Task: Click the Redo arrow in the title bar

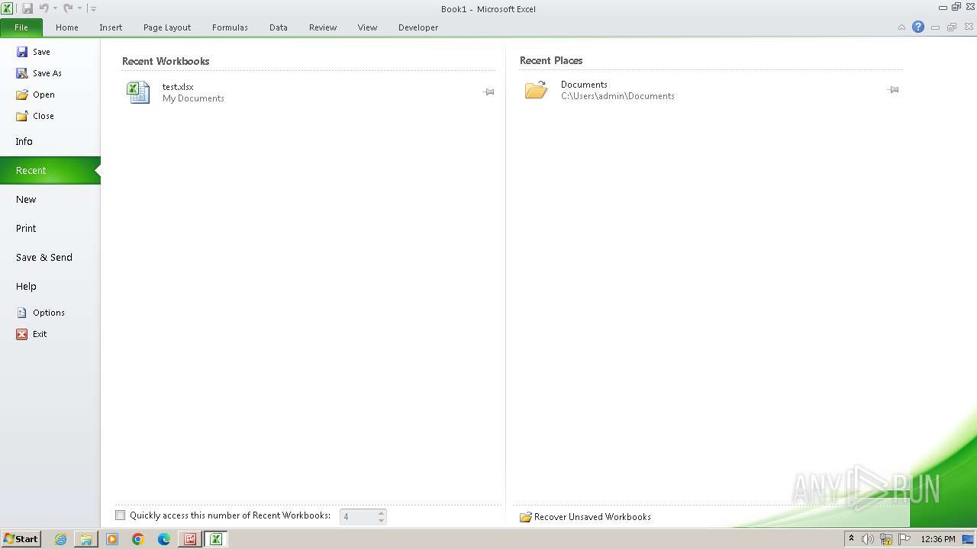Action: [x=68, y=8]
